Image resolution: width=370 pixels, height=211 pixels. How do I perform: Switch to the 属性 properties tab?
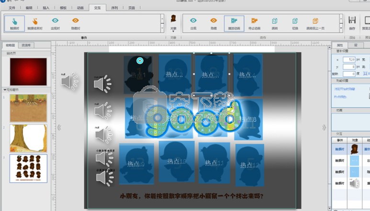339,45
